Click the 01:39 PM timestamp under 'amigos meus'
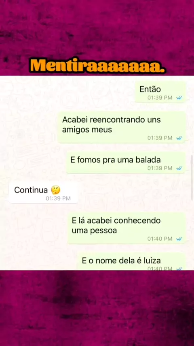Screen dimensions: 194x346 tap(160, 138)
